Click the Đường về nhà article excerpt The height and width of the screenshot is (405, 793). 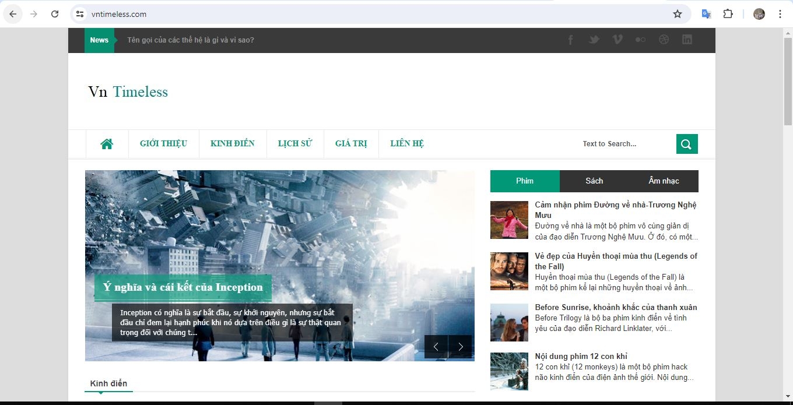(616, 231)
